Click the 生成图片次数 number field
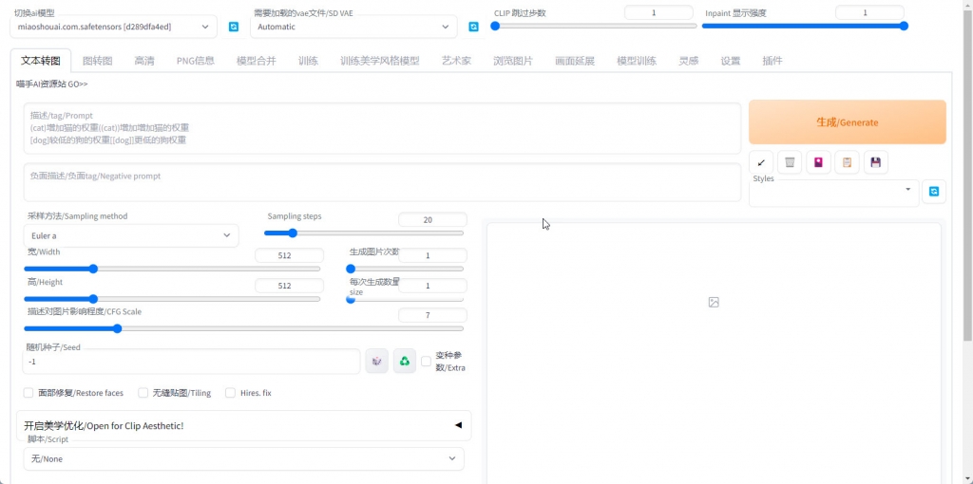Image resolution: width=973 pixels, height=484 pixels. point(432,255)
